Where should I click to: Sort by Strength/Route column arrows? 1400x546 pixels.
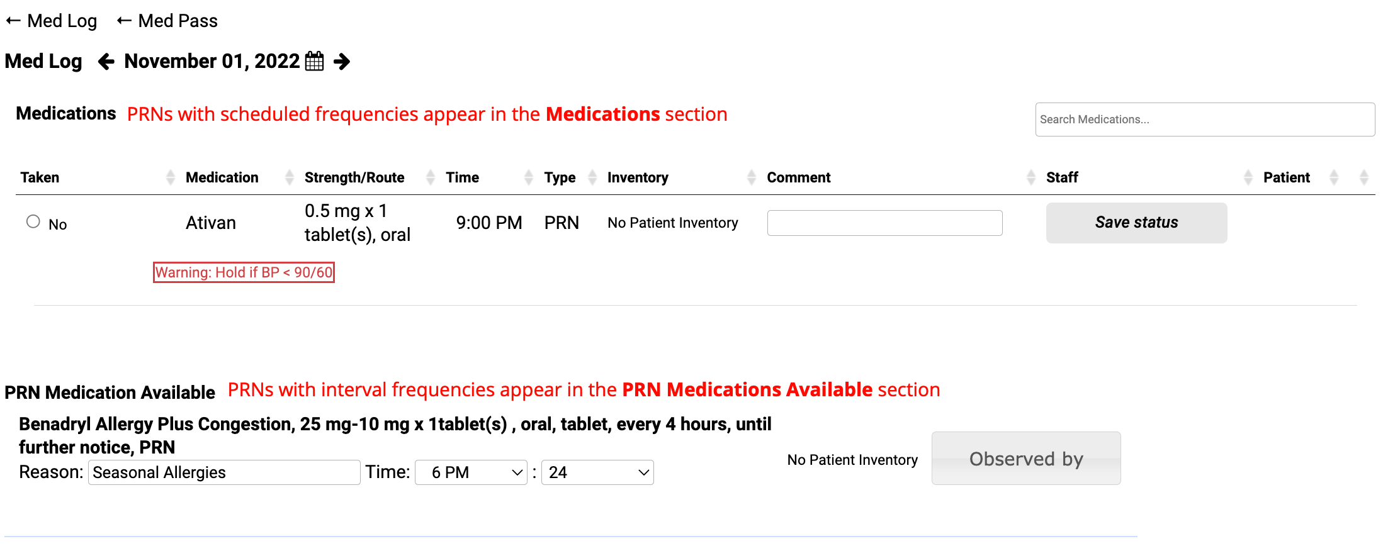click(431, 177)
